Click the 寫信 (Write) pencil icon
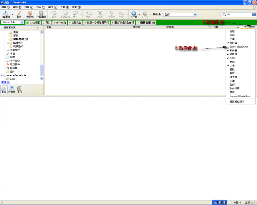The image size is (257, 205). (x=19, y=13)
